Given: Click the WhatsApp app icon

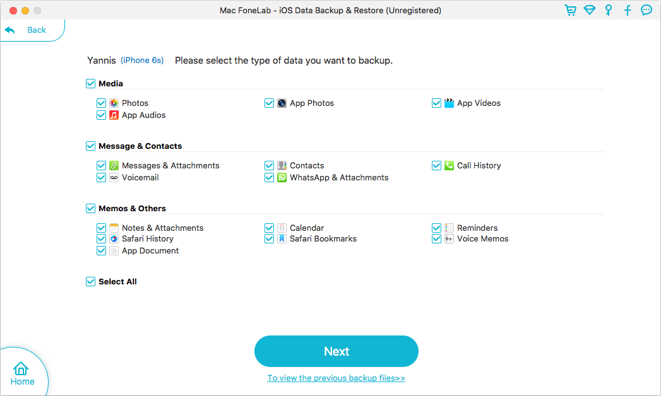Looking at the screenshot, I should point(282,178).
